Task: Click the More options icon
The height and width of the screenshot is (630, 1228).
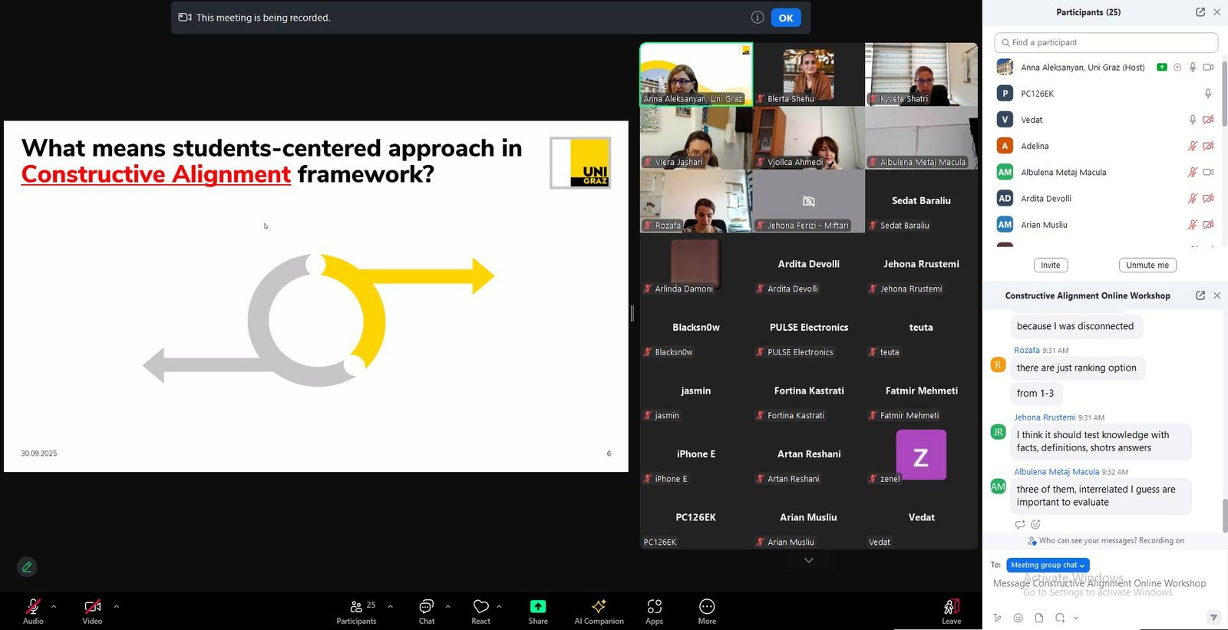Action: point(707,611)
